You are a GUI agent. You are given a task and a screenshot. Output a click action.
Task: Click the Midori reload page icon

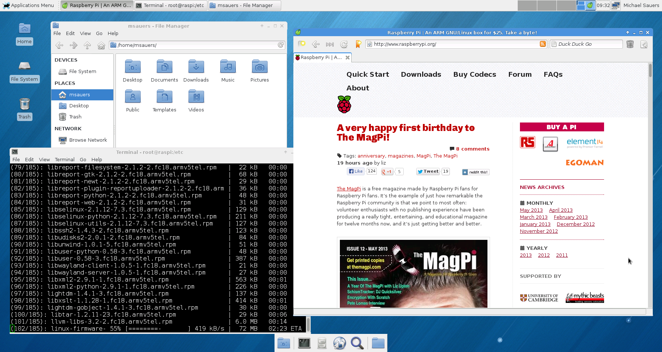[x=344, y=44]
